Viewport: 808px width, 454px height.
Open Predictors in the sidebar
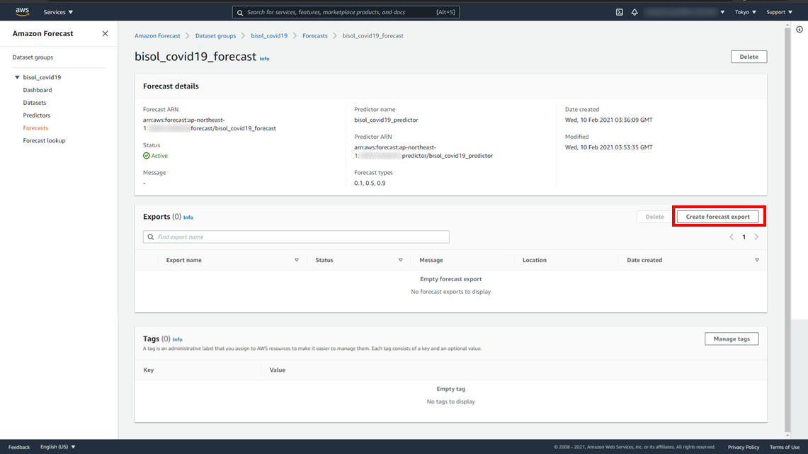click(37, 115)
